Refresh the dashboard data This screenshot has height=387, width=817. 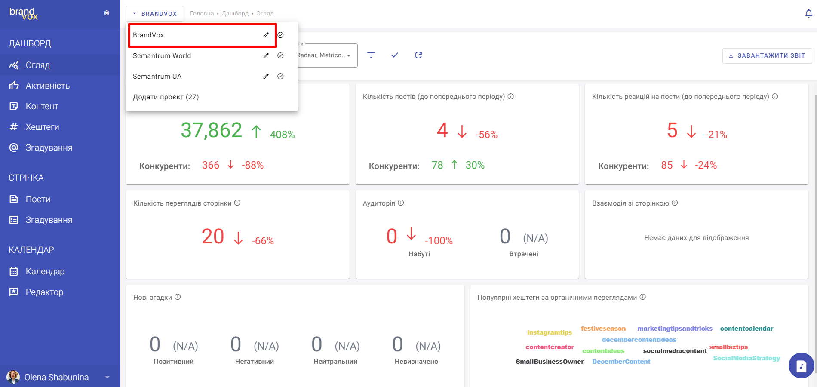click(418, 55)
